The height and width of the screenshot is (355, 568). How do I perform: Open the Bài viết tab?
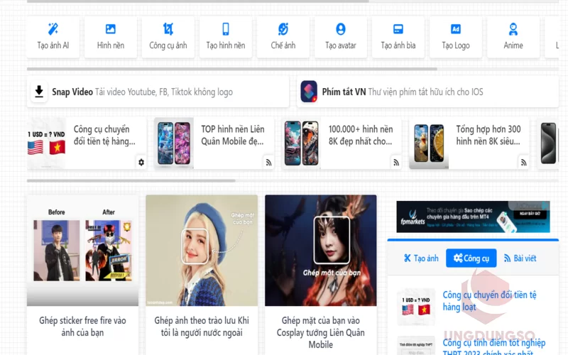pos(520,258)
